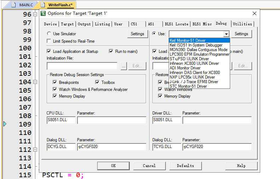Open the BL51 Misc tab

[x=202, y=24]
